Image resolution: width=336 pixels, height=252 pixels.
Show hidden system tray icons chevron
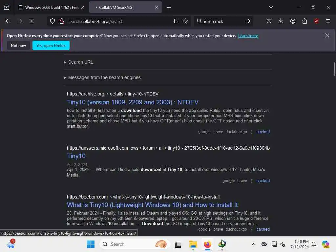click(x=254, y=244)
